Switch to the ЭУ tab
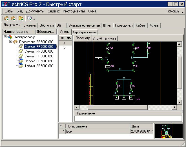Viewport: 186px width, 147px height. (x=61, y=25)
